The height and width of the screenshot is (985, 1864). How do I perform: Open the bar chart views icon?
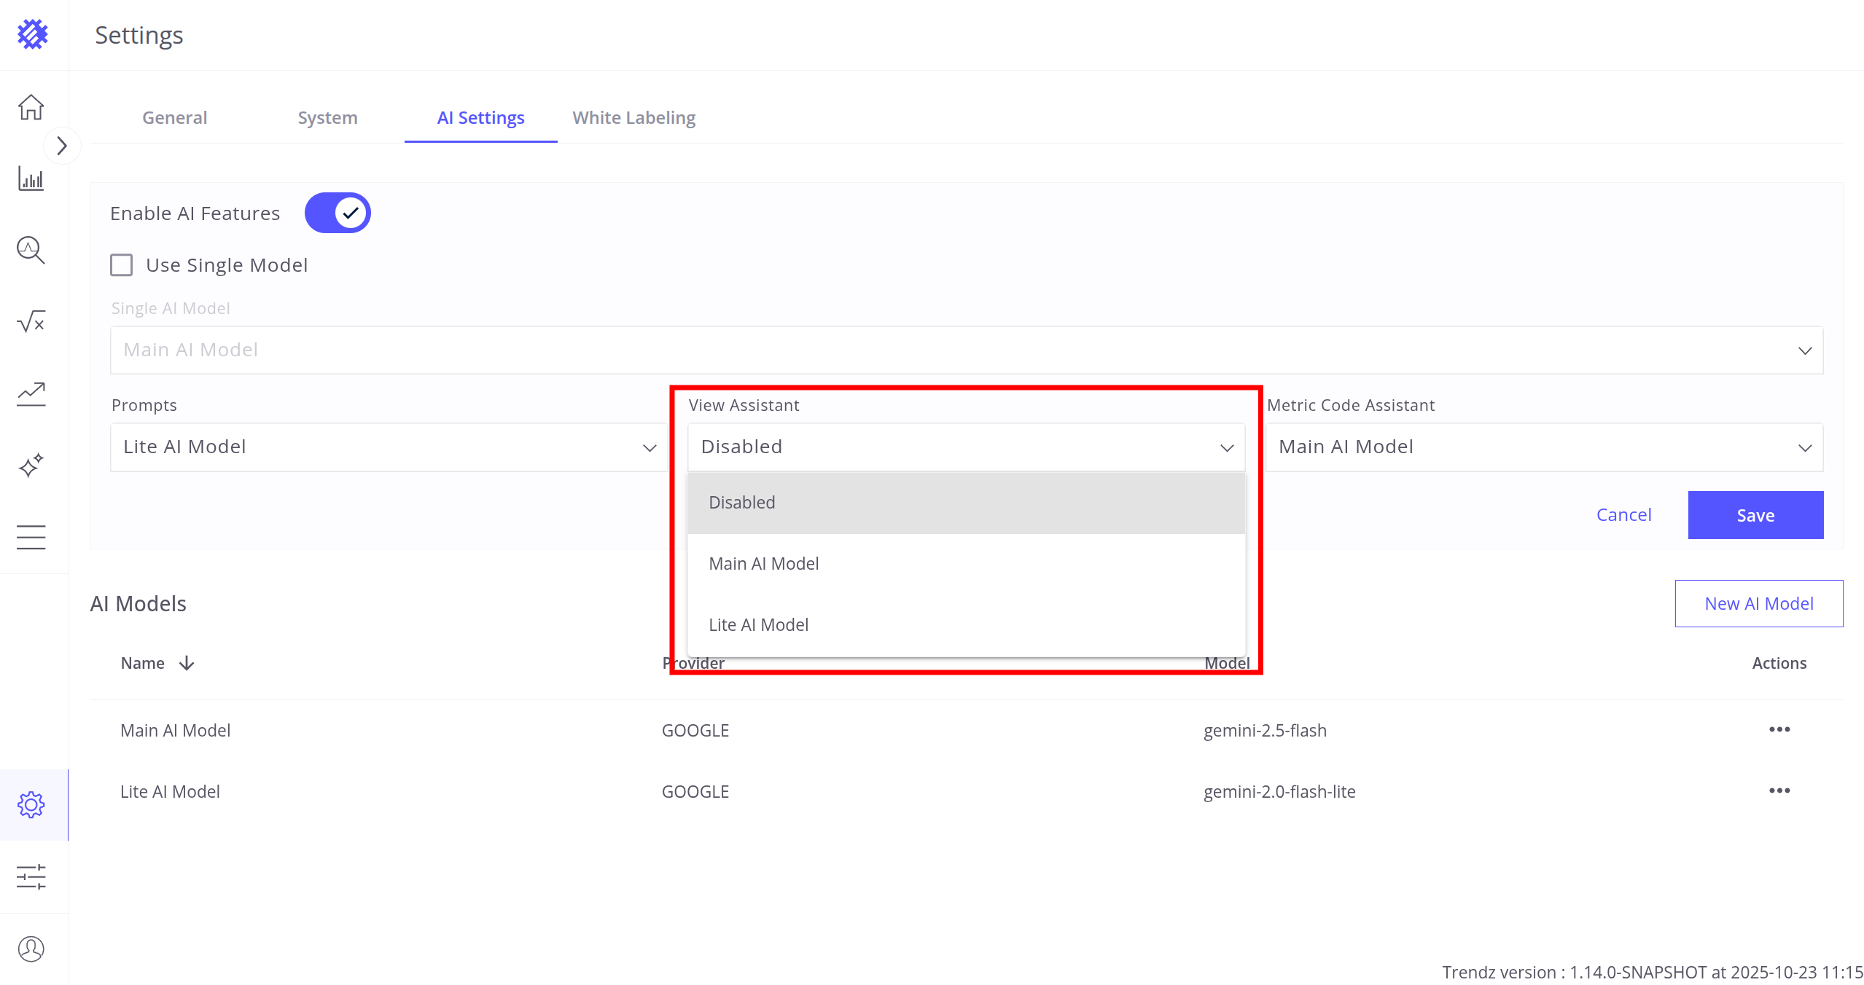coord(31,179)
